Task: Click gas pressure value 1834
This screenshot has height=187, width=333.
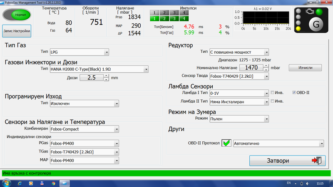Action: click(134, 17)
